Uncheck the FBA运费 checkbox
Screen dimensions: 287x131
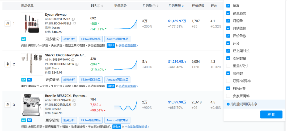tap(228, 88)
